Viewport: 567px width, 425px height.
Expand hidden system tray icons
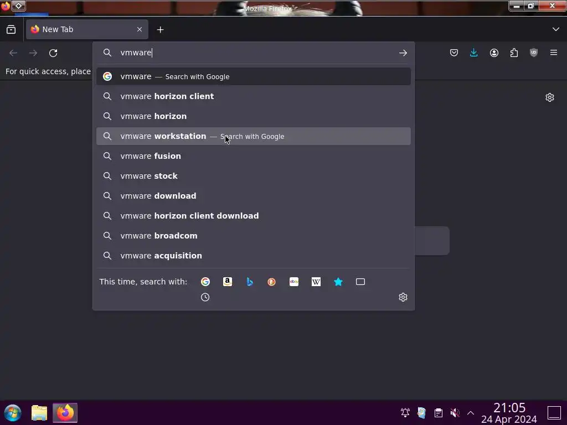pos(471,413)
